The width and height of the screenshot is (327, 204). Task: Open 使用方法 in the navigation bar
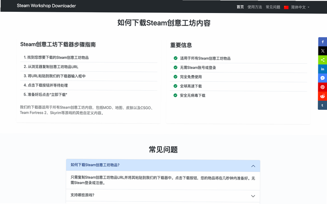[255, 7]
